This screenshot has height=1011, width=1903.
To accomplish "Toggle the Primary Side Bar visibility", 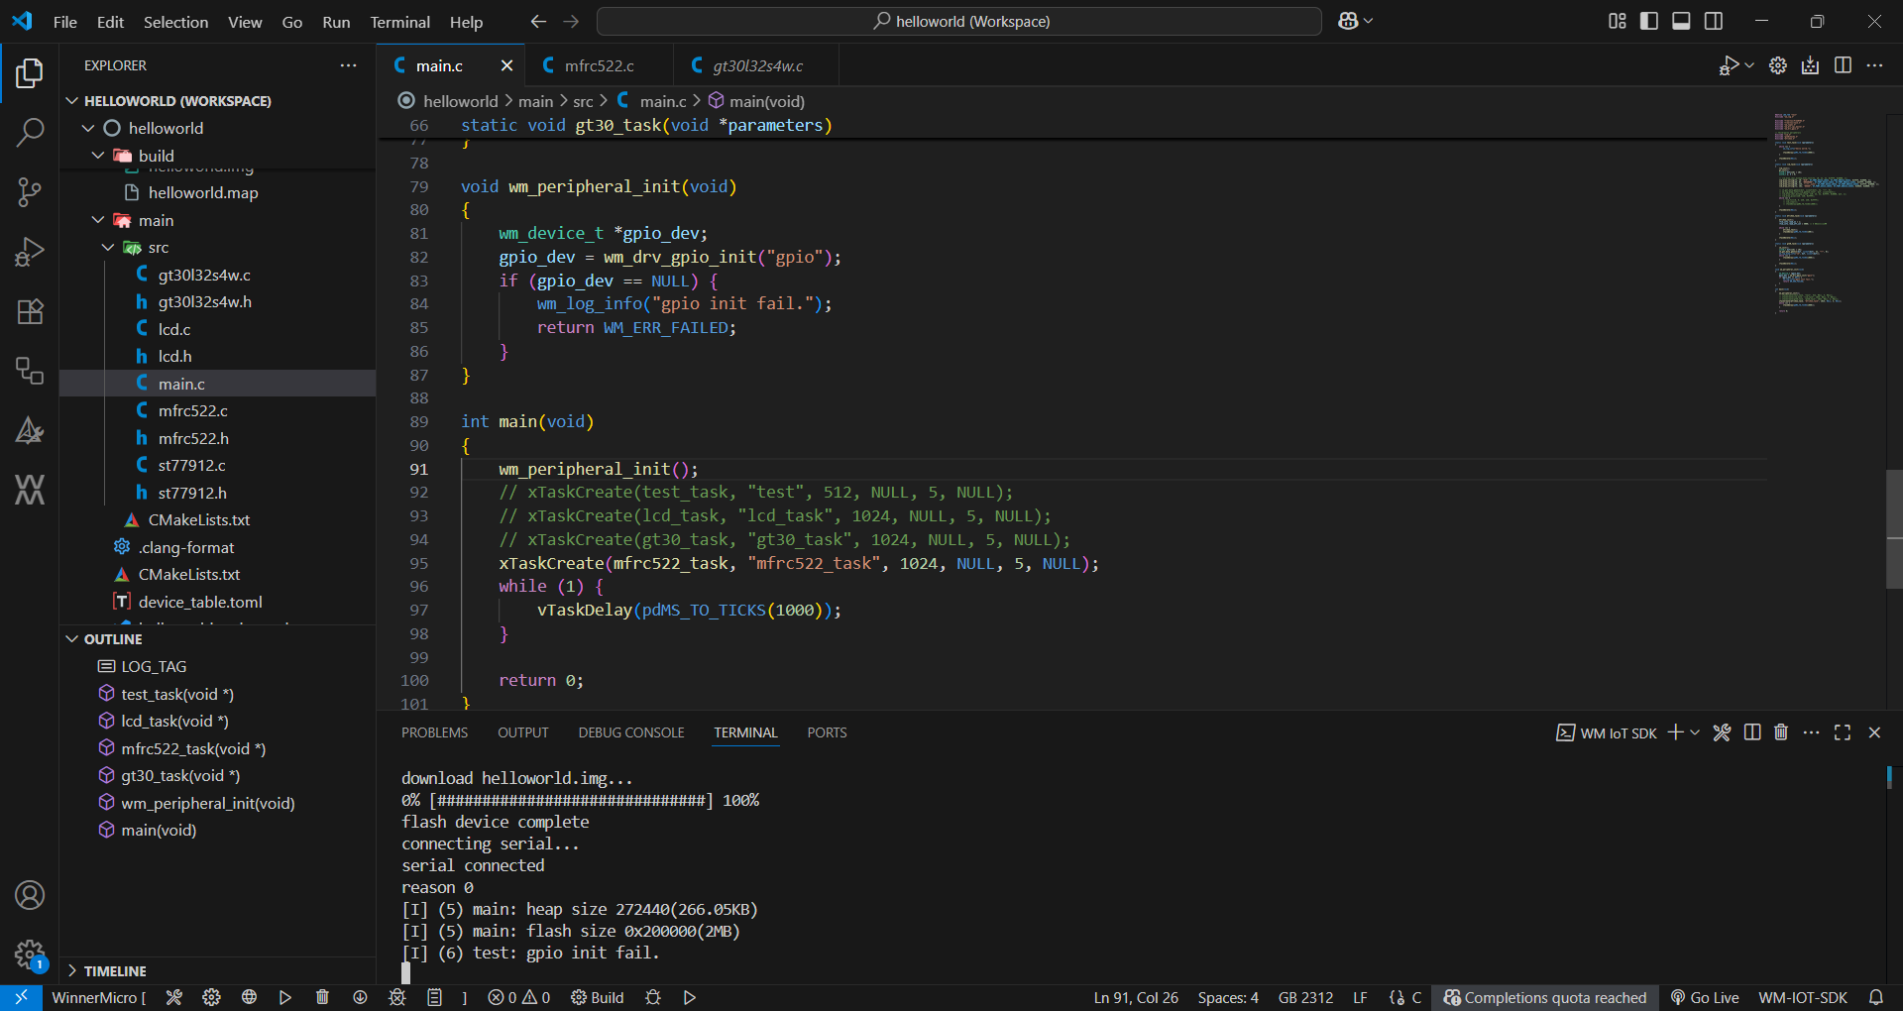I will pos(1649,21).
